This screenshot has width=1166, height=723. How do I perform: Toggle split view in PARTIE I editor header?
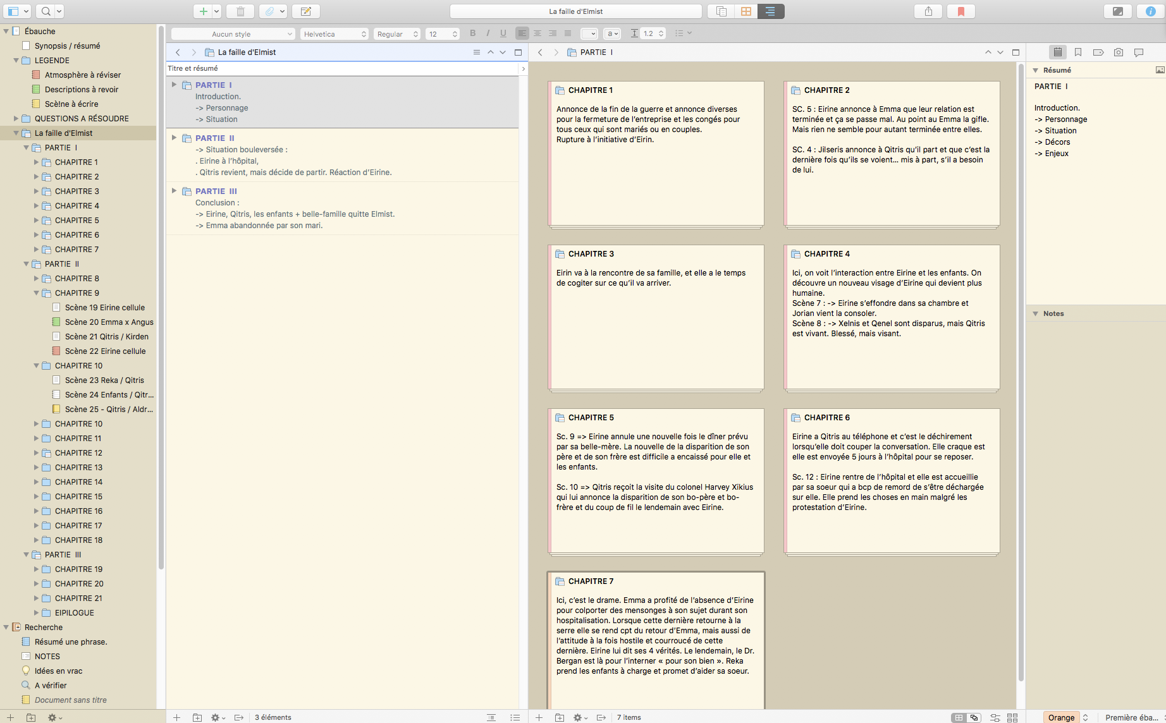pyautogui.click(x=1016, y=52)
